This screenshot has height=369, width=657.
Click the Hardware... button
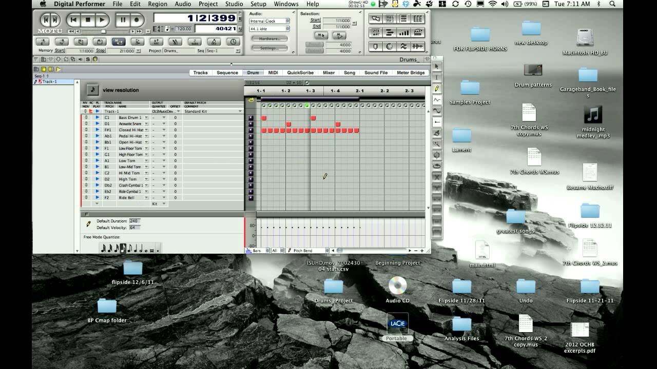[x=269, y=38]
